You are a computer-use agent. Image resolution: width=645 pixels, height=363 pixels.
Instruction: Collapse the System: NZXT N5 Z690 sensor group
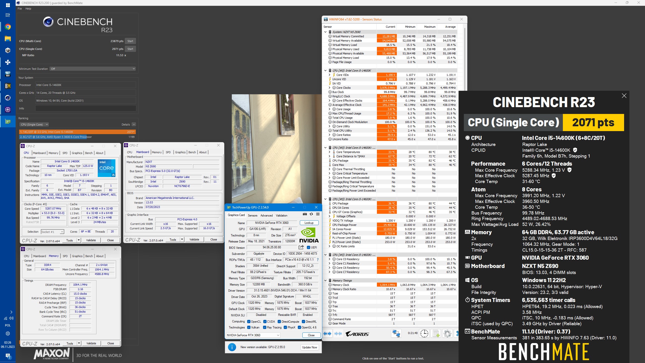[325, 32]
